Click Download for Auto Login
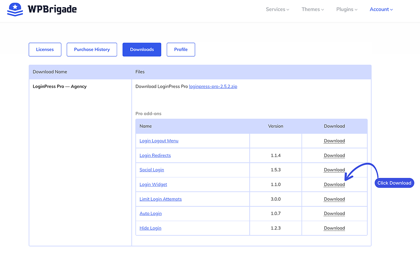Screen dimensions: 420x256 (x=334, y=214)
